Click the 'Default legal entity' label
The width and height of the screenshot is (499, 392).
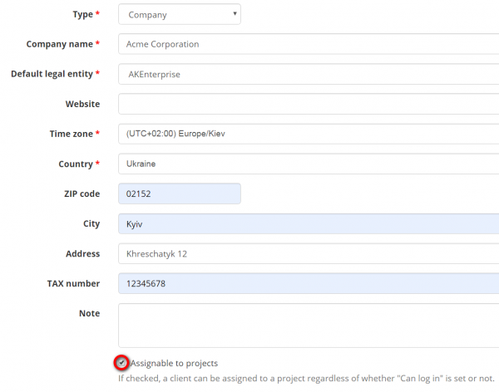(51, 74)
